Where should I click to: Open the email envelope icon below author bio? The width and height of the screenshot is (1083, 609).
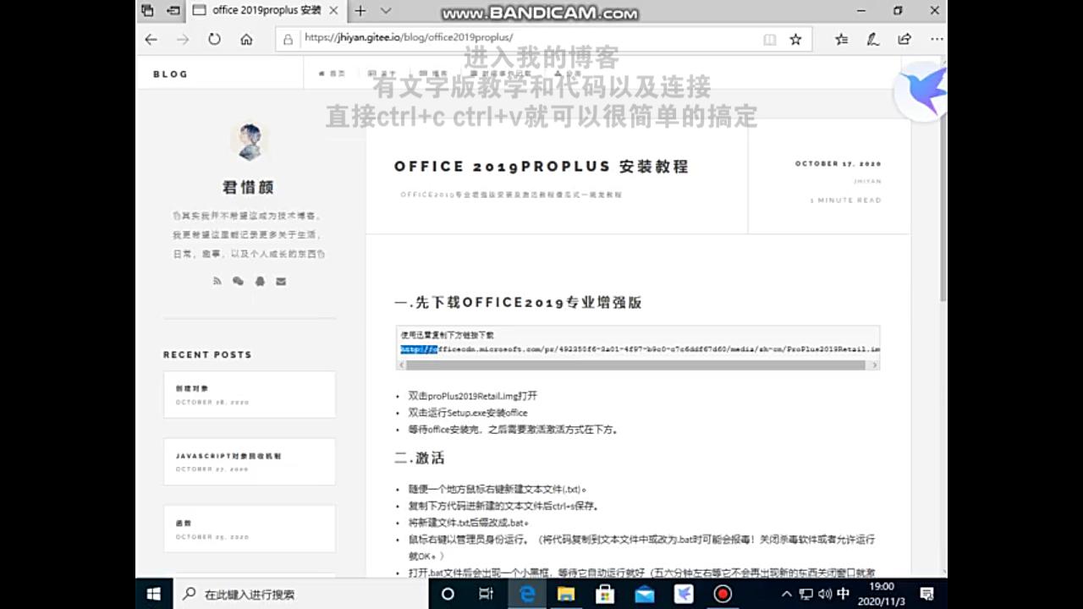(280, 281)
